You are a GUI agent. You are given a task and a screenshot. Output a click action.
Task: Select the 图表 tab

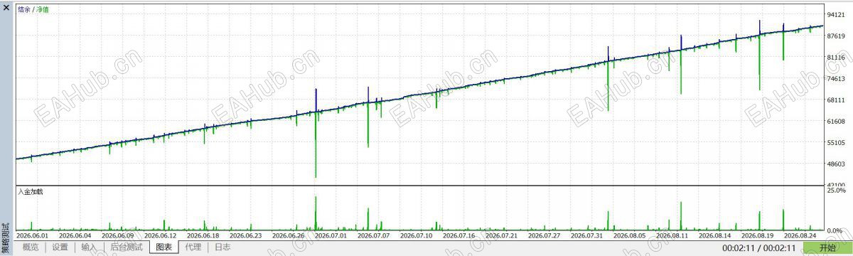(163, 247)
